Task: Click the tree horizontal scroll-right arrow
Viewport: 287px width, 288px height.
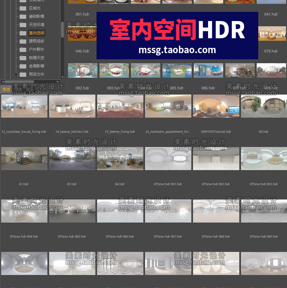Action: point(58,81)
